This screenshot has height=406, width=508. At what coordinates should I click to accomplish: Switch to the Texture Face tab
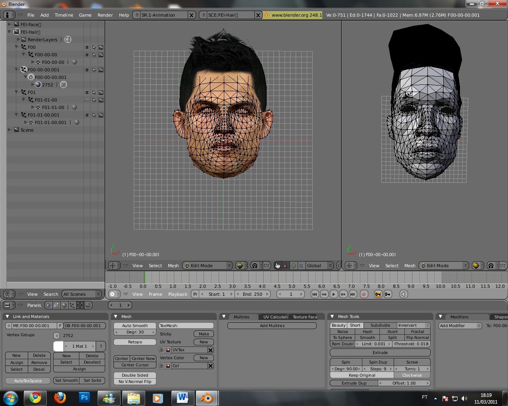pyautogui.click(x=305, y=317)
